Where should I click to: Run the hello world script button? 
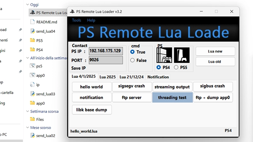(x=92, y=87)
